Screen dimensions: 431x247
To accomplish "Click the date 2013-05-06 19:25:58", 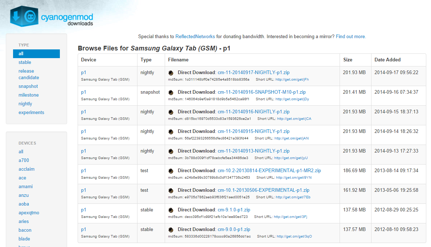I will click(397, 190).
